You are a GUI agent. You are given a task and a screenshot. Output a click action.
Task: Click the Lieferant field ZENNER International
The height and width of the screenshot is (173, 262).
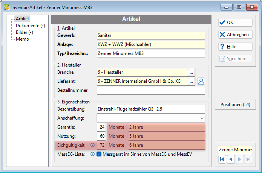pyautogui.click(x=142, y=81)
